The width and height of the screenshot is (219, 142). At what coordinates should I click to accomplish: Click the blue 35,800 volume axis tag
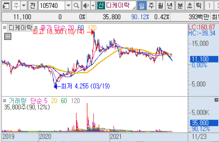coord(204,123)
